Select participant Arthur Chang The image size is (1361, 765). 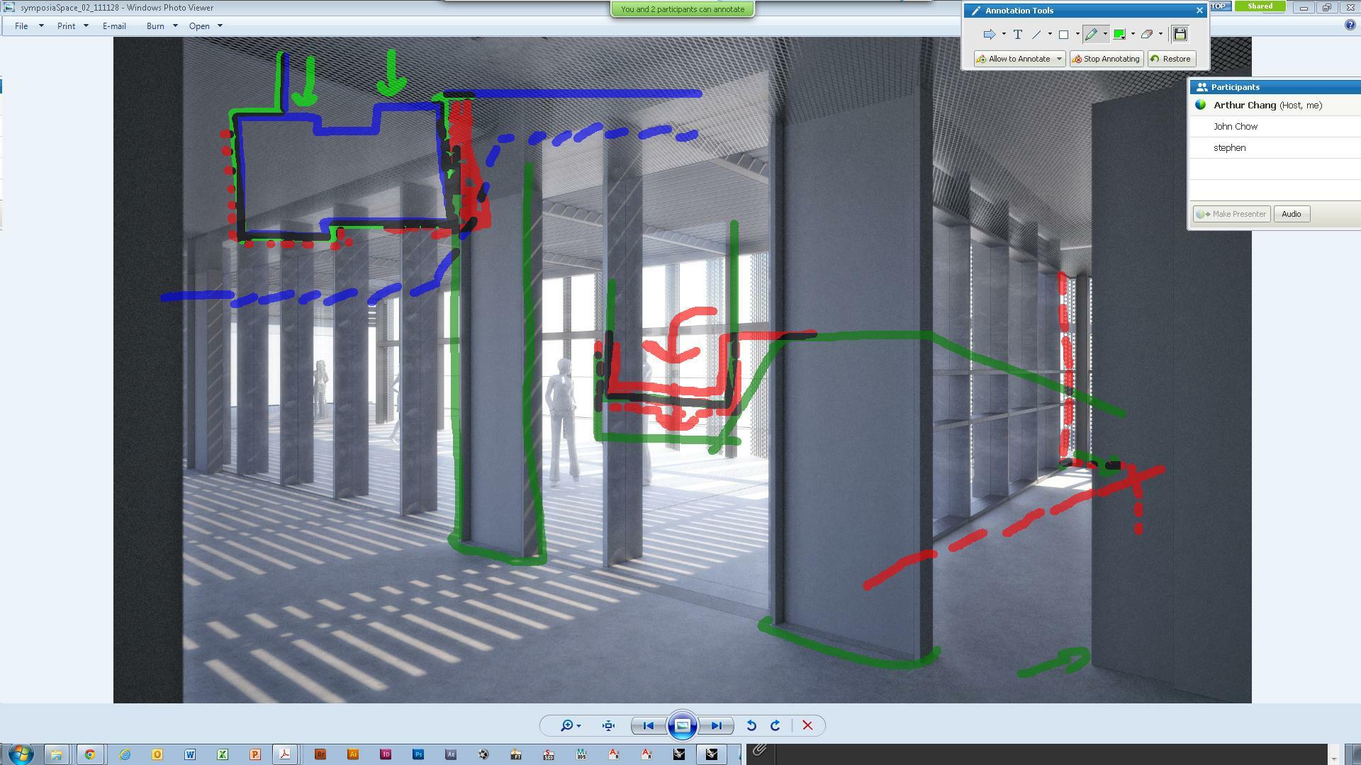click(x=1275, y=106)
